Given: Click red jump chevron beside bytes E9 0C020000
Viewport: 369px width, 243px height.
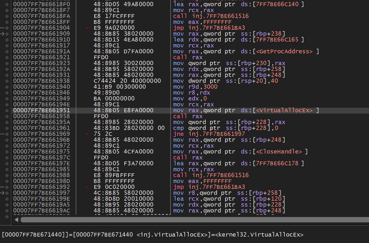Looking at the screenshot, I should [87, 187].
